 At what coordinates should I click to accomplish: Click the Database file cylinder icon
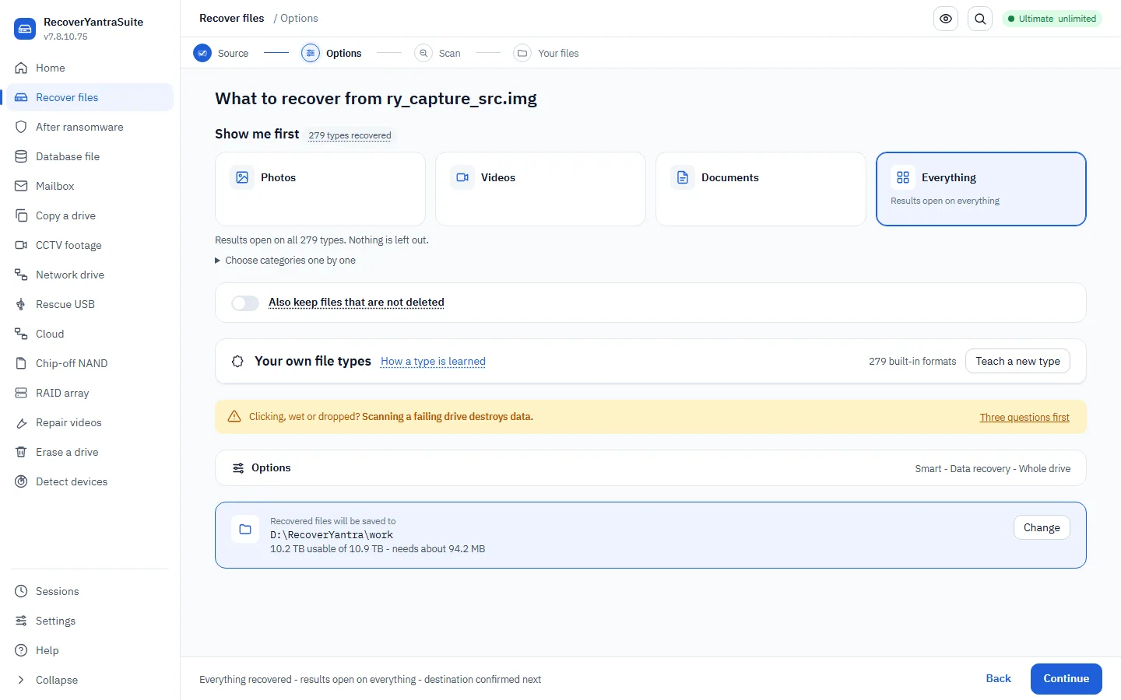[x=21, y=156]
